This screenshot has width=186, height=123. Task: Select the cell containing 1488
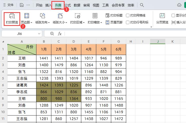[x=118, y=105]
